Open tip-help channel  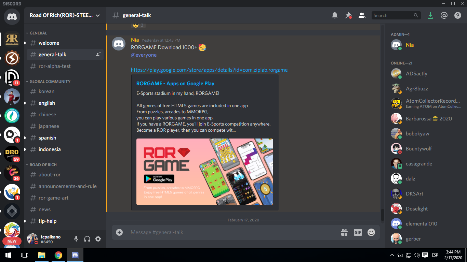pos(65,221)
